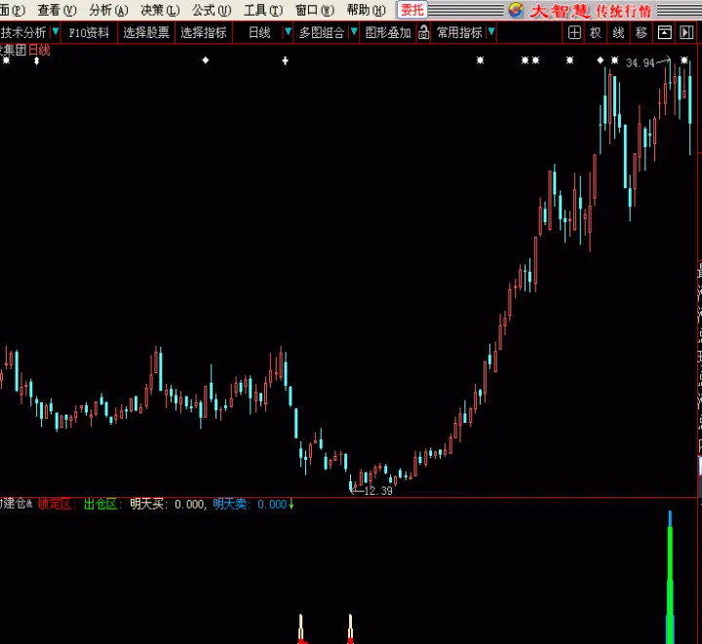Open the 查看(V) menu

pos(57,10)
